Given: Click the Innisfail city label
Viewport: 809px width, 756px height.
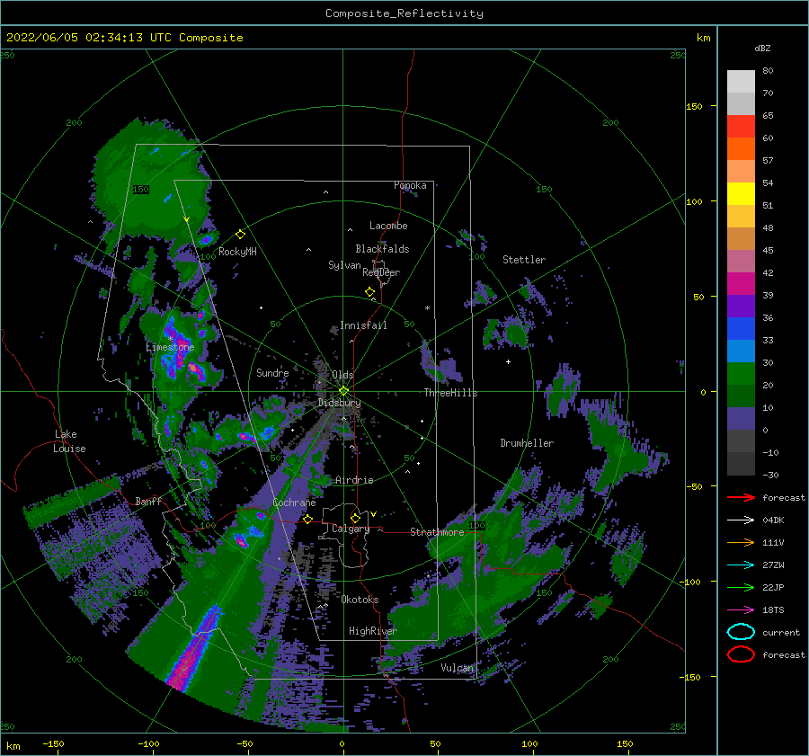Looking at the screenshot, I should point(363,325).
